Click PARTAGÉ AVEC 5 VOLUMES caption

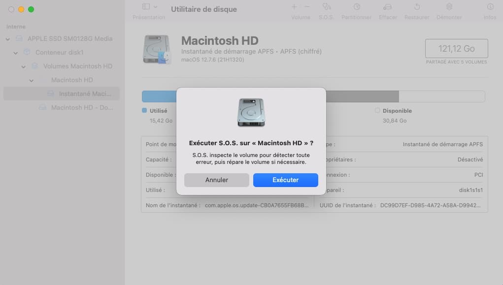click(x=457, y=62)
